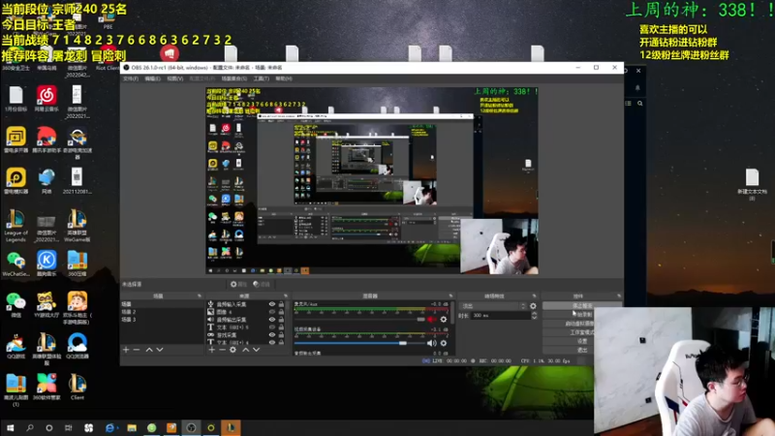Move the selected scene up
Viewport: 775px width, 436px height.
click(x=149, y=350)
